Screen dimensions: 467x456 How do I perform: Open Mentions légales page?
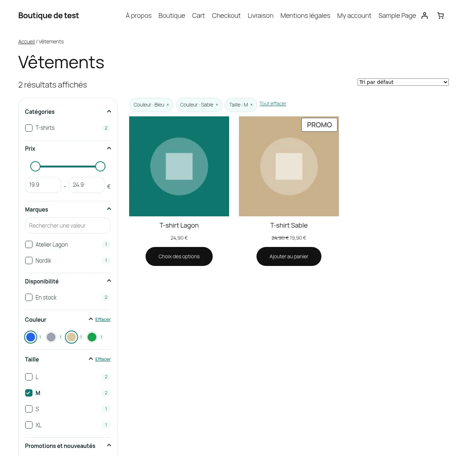(305, 16)
